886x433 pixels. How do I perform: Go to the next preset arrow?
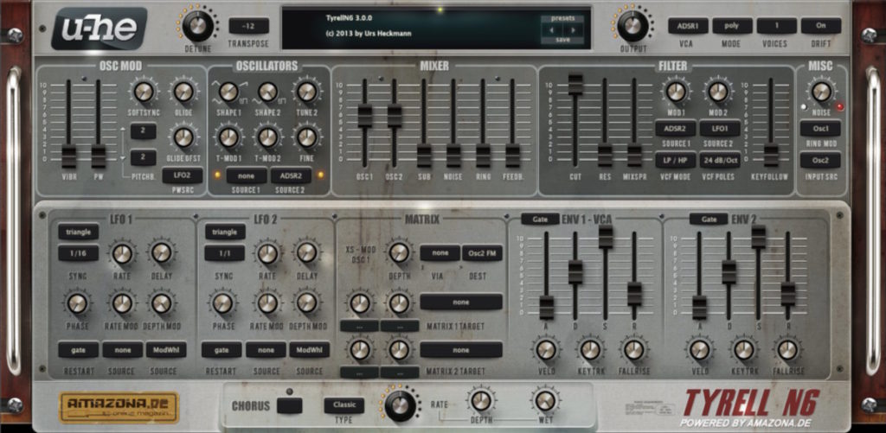tap(573, 29)
